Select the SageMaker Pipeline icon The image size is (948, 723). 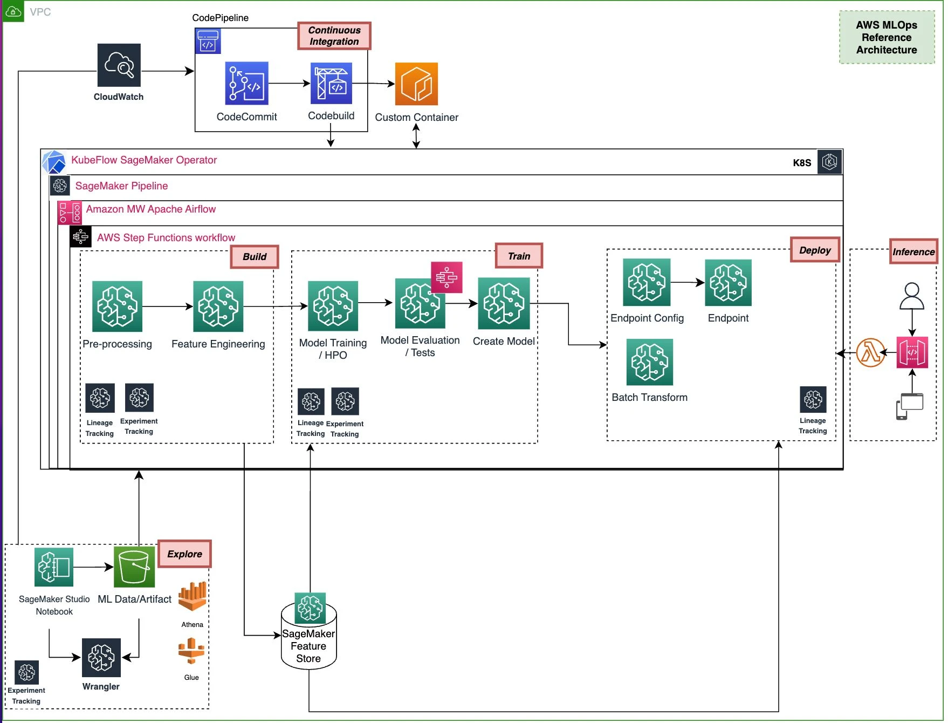point(60,186)
